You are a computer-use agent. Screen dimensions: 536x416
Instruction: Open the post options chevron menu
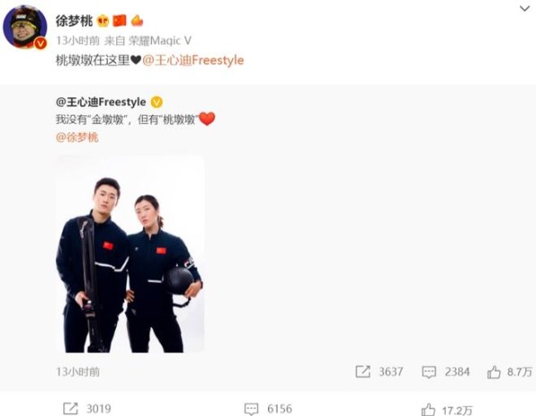pyautogui.click(x=524, y=8)
